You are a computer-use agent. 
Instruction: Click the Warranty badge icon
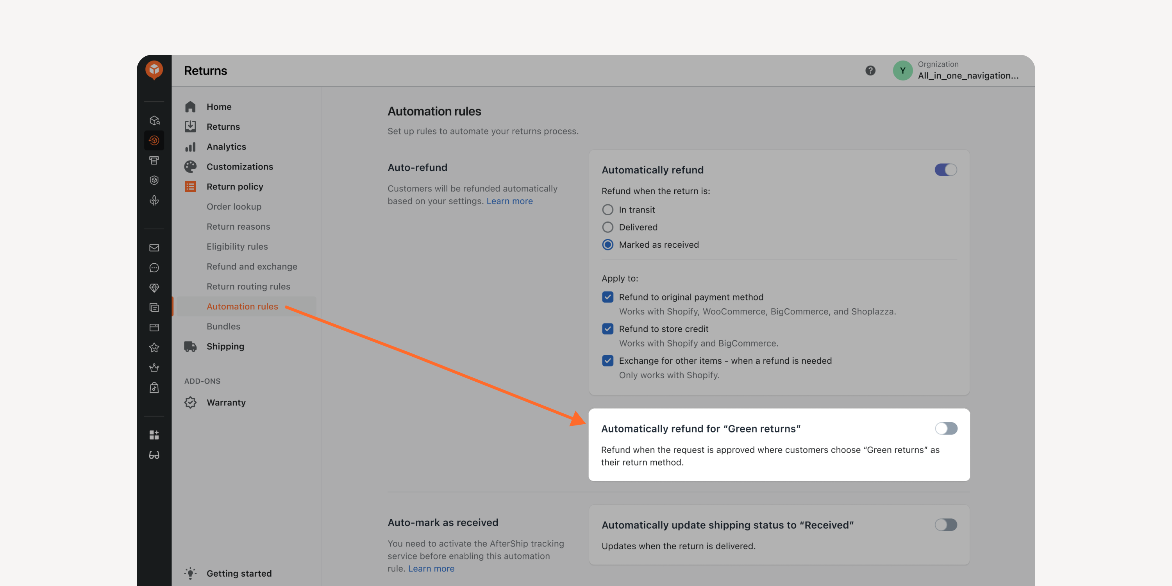coord(190,403)
